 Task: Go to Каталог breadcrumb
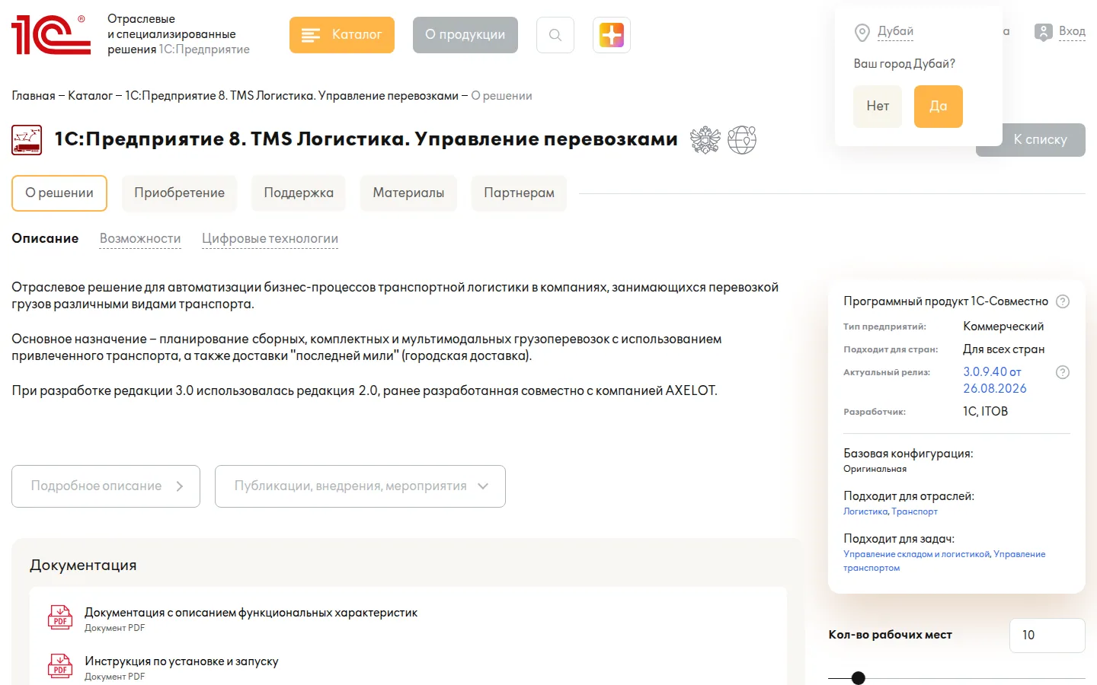90,96
